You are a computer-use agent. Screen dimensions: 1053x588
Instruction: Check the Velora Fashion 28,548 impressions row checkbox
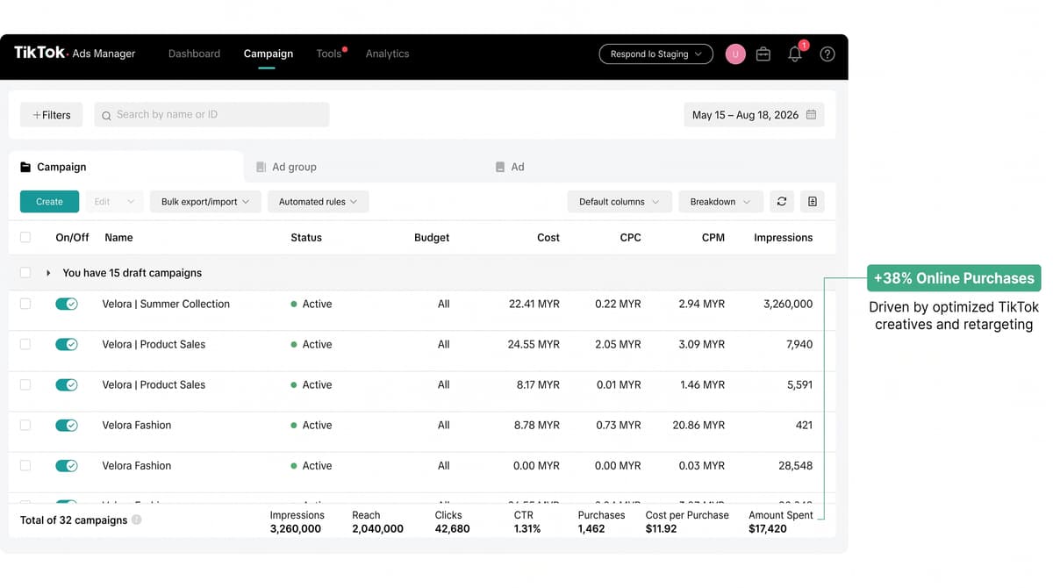25,465
